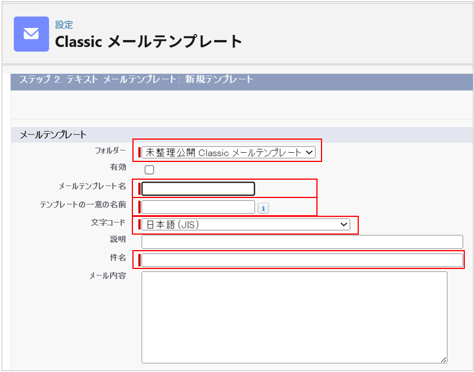Click the フォルダー field label

pos(110,151)
